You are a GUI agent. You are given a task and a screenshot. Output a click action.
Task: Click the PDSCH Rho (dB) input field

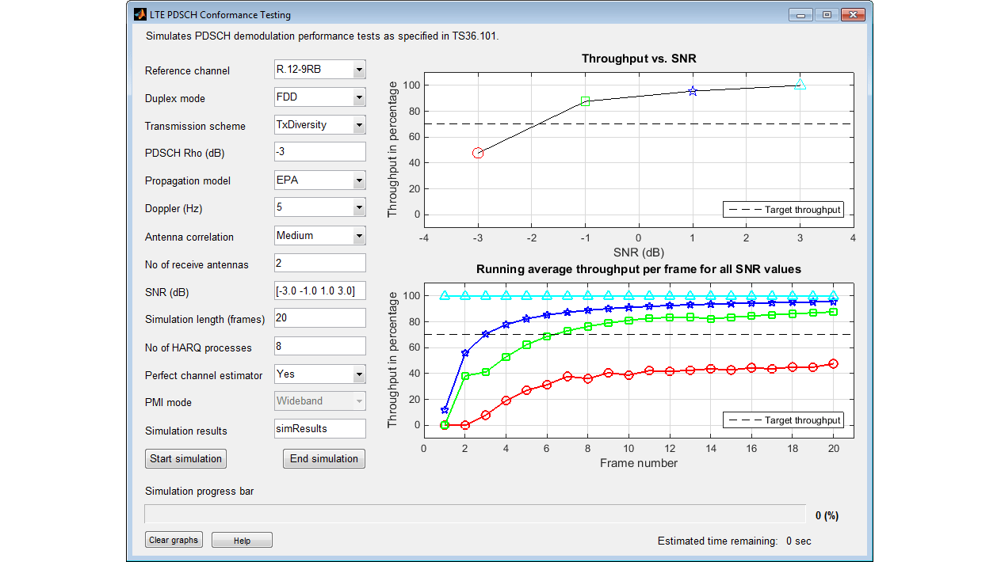click(x=319, y=152)
